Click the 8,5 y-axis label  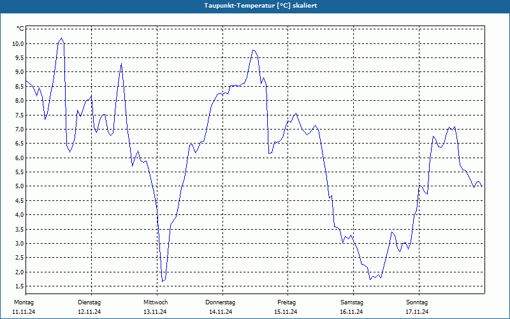pyautogui.click(x=19, y=86)
